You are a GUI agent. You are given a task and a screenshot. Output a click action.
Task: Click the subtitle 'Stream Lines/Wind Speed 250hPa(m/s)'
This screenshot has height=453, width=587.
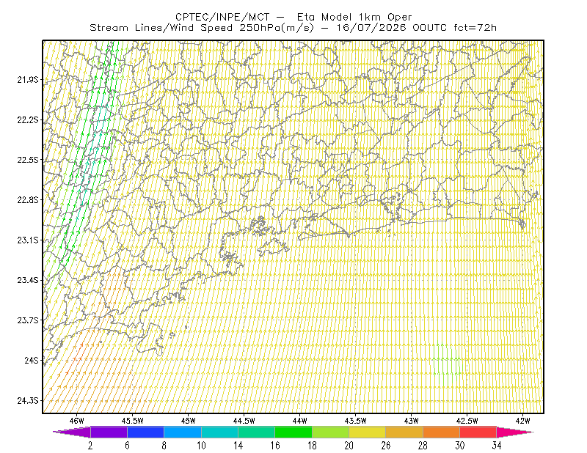click(x=202, y=28)
